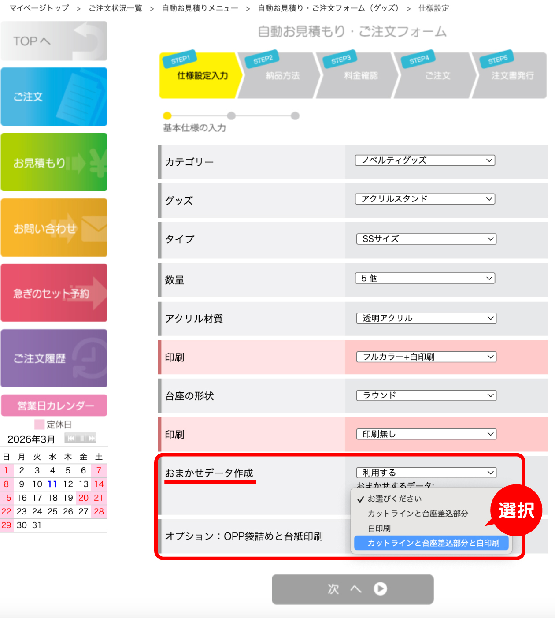Open the 数量 dropdown showing 5 個

[425, 278]
